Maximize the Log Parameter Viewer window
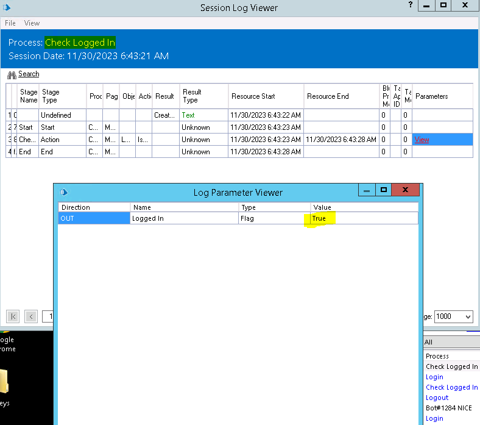Image resolution: width=480 pixels, height=425 pixels. (384, 190)
